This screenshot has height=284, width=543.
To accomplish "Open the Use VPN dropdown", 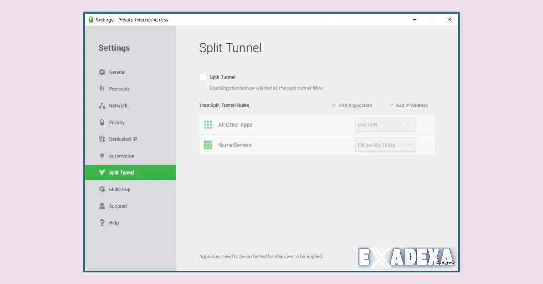I will 385,124.
